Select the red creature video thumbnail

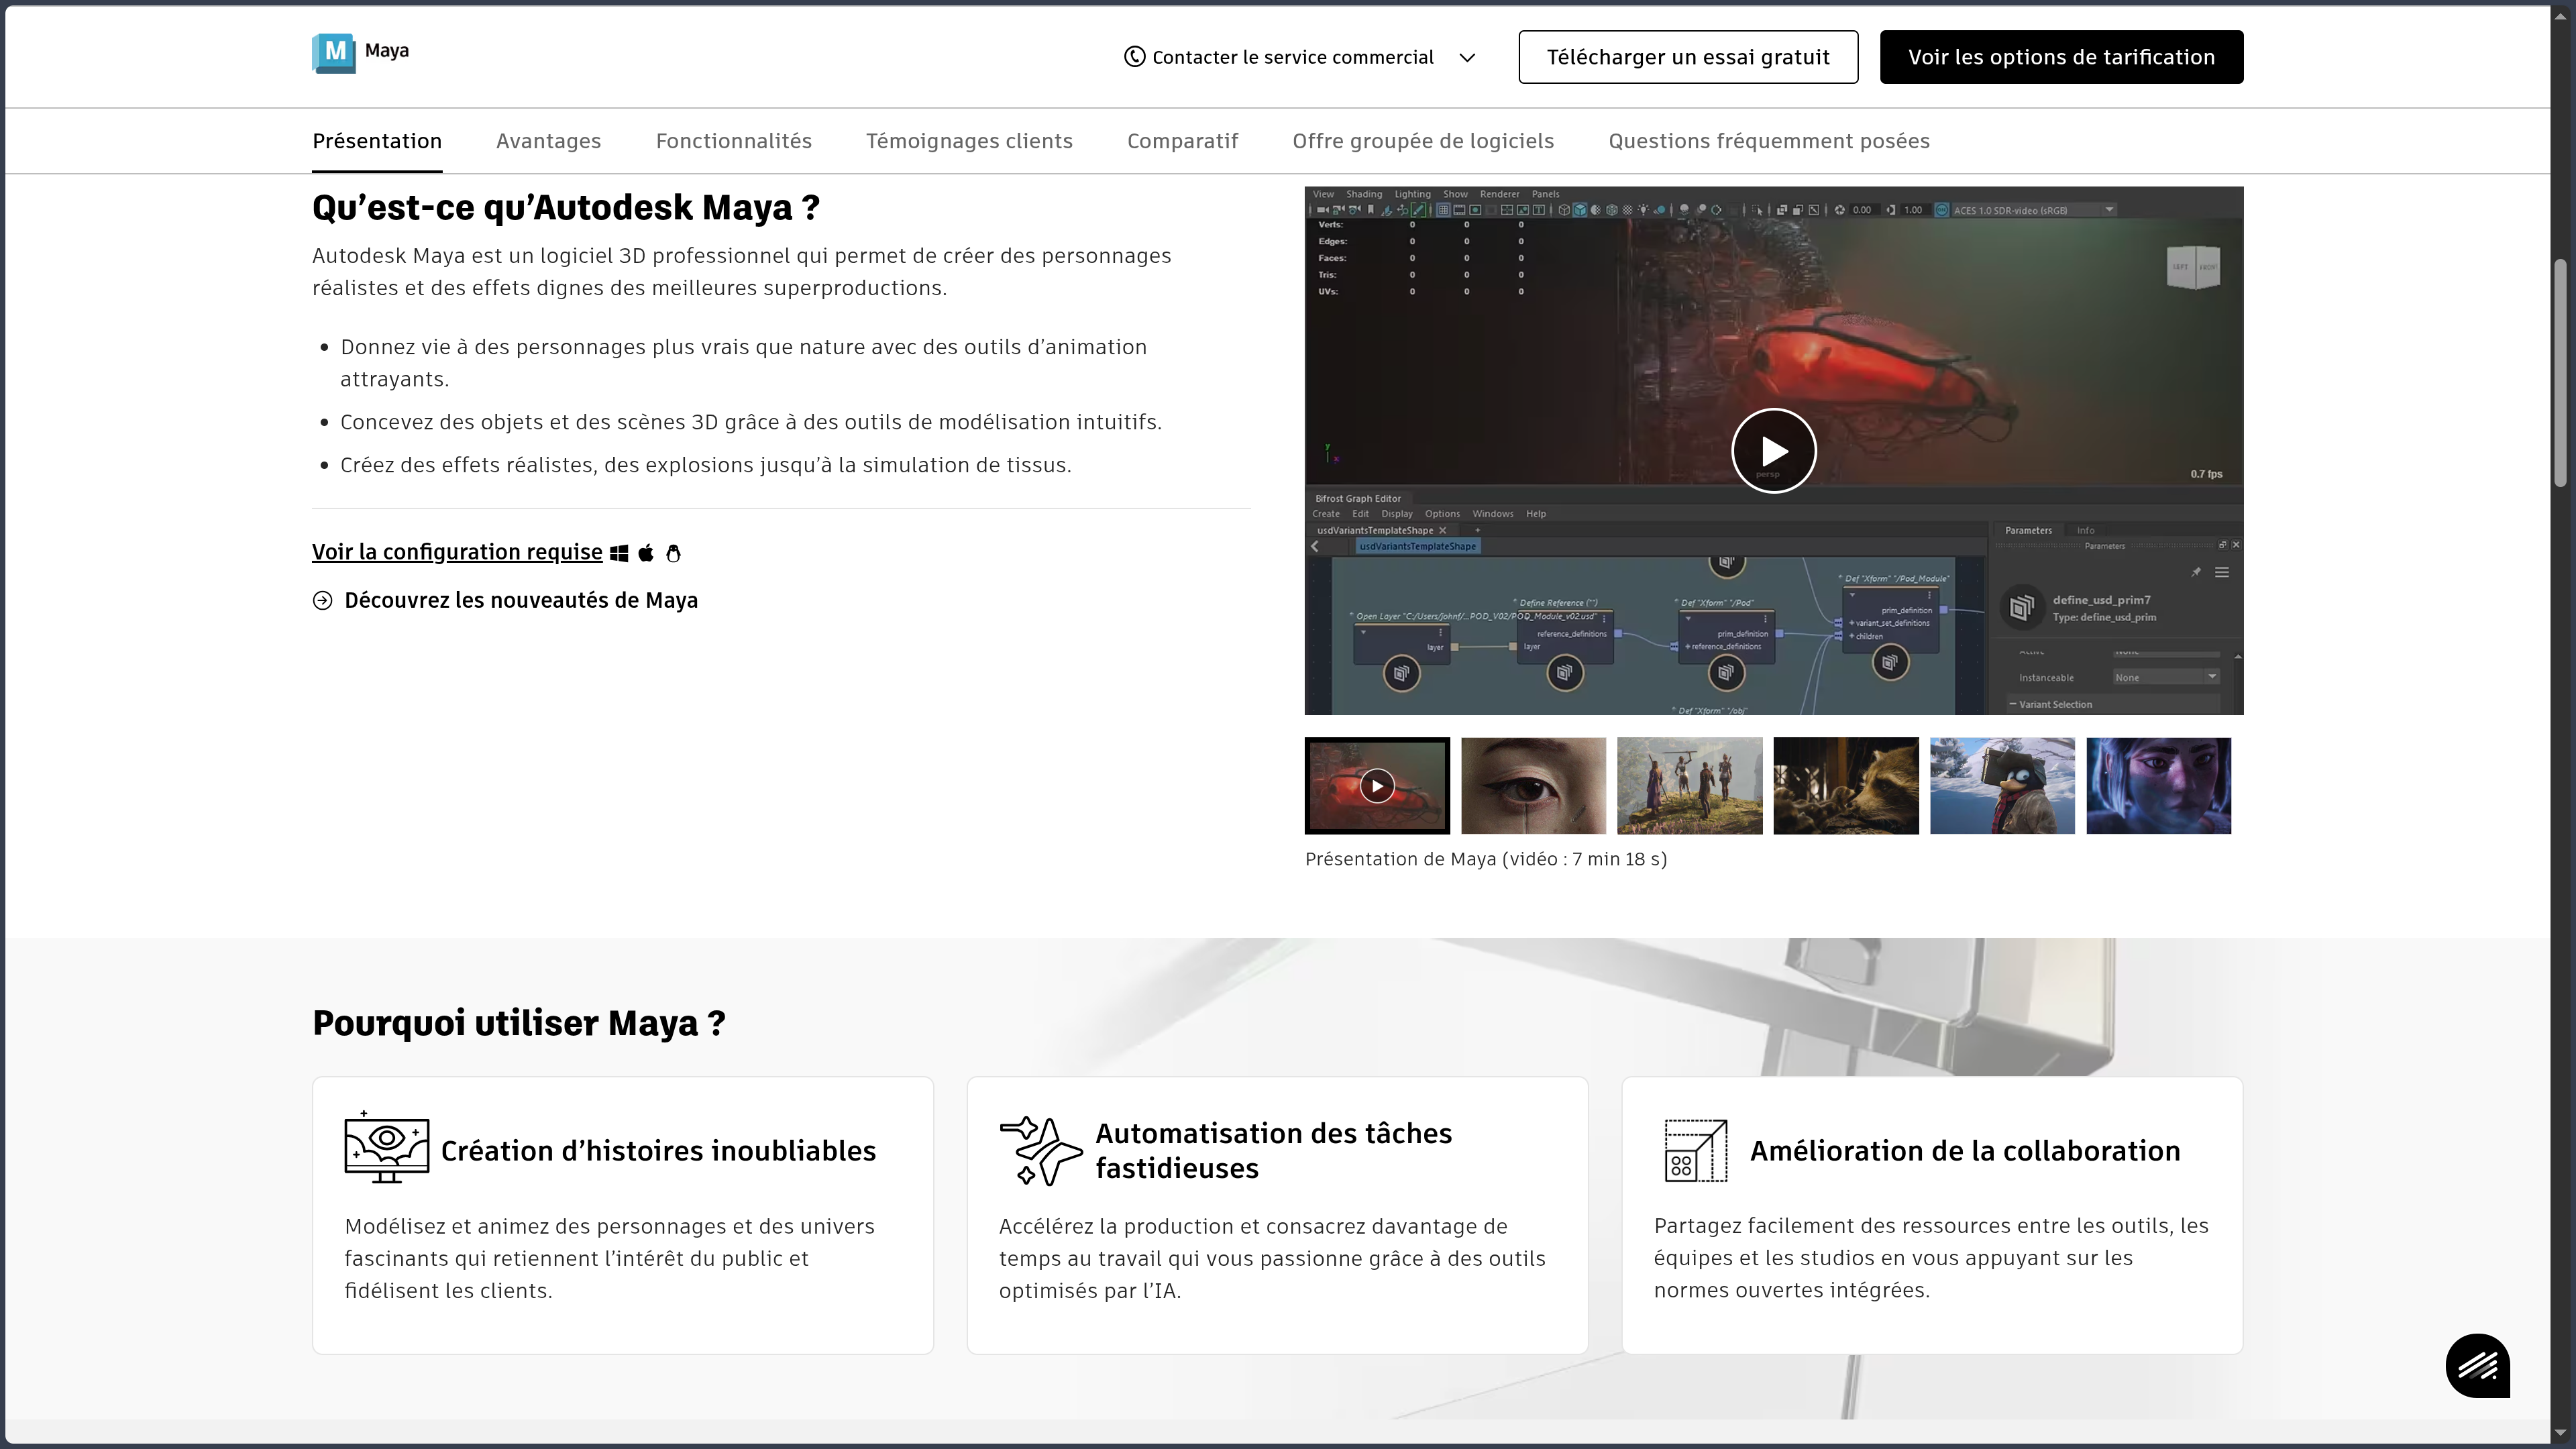(x=1377, y=786)
